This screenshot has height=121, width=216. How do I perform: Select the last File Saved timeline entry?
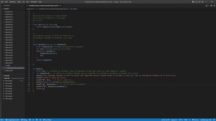[x=13, y=98]
